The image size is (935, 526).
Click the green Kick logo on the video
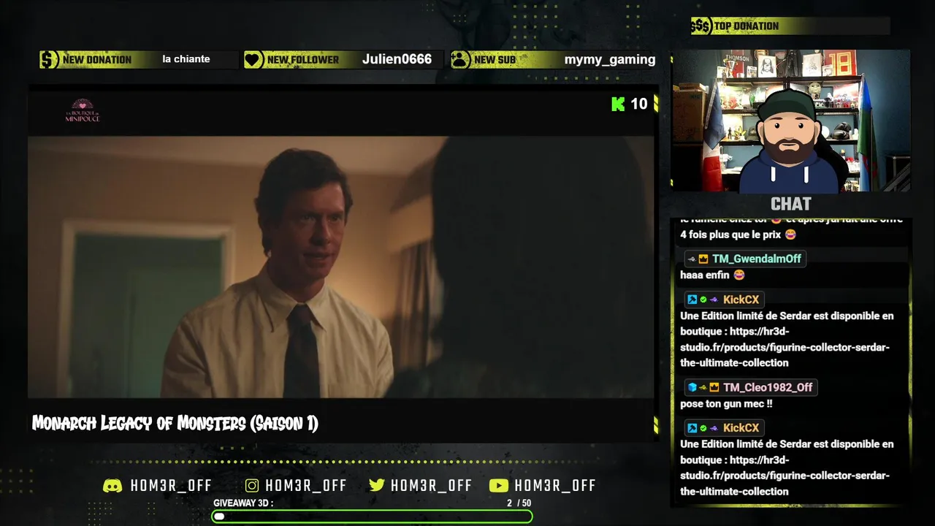618,104
